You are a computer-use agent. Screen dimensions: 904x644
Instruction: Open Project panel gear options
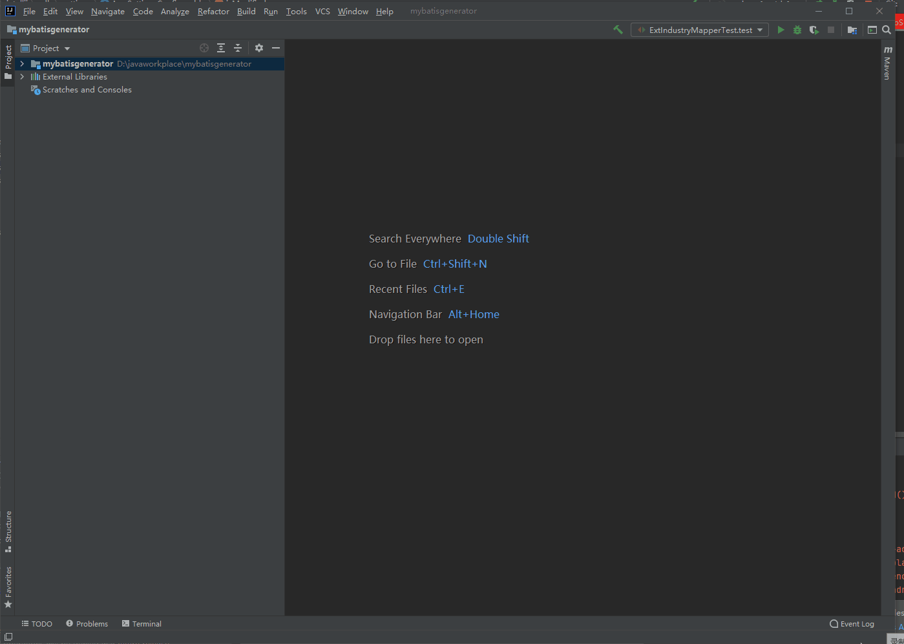[x=259, y=48]
